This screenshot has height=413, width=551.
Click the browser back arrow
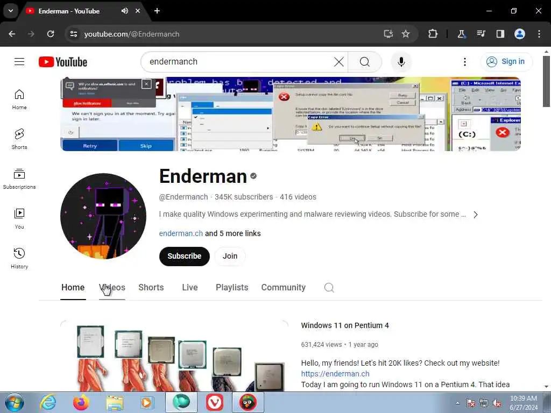click(x=12, y=34)
